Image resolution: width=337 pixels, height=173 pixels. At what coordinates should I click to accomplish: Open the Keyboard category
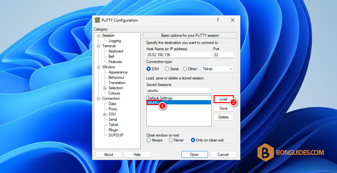pyautogui.click(x=116, y=51)
